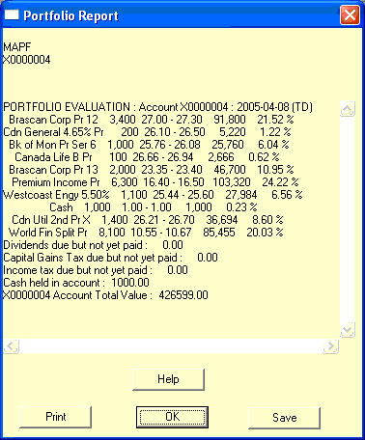Click the MAPF heading text
The width and height of the screenshot is (365, 440).
[x=17, y=47]
